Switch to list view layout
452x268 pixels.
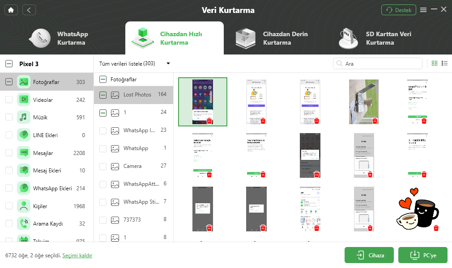[x=444, y=63]
